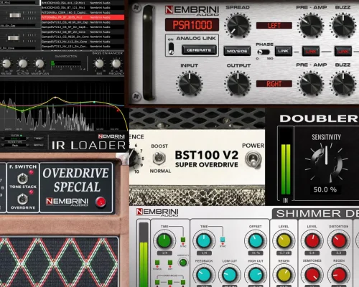359x287 pixels.
Task: Adjust the DISTORTION knob
Action: (339, 241)
